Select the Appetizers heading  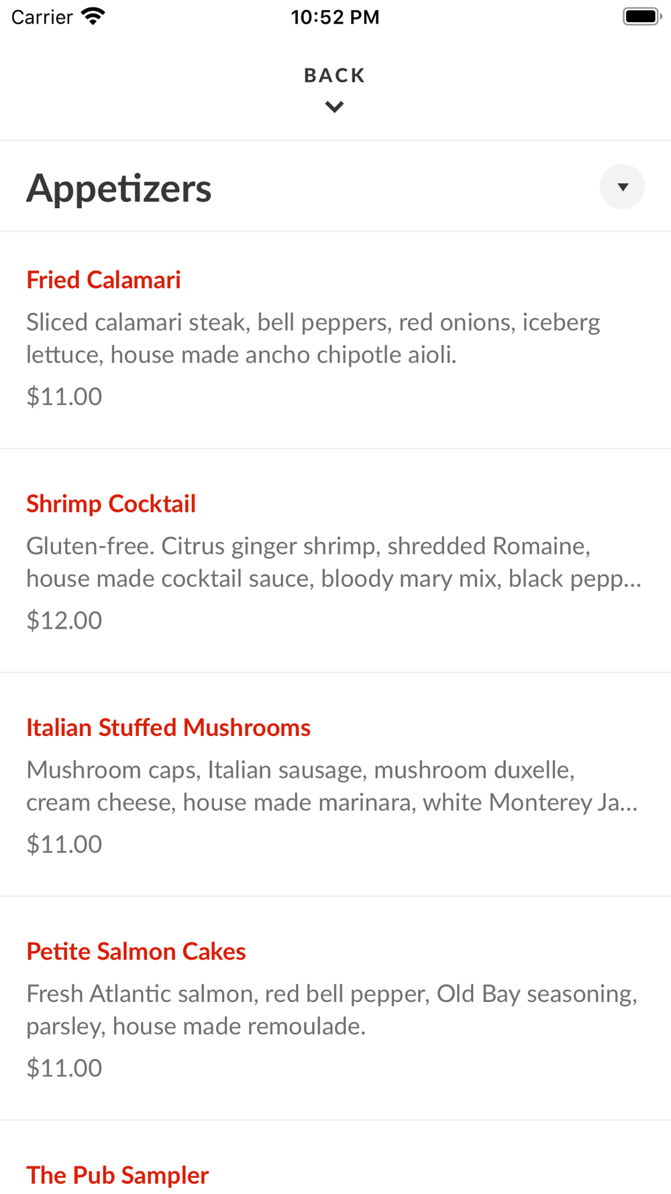119,187
